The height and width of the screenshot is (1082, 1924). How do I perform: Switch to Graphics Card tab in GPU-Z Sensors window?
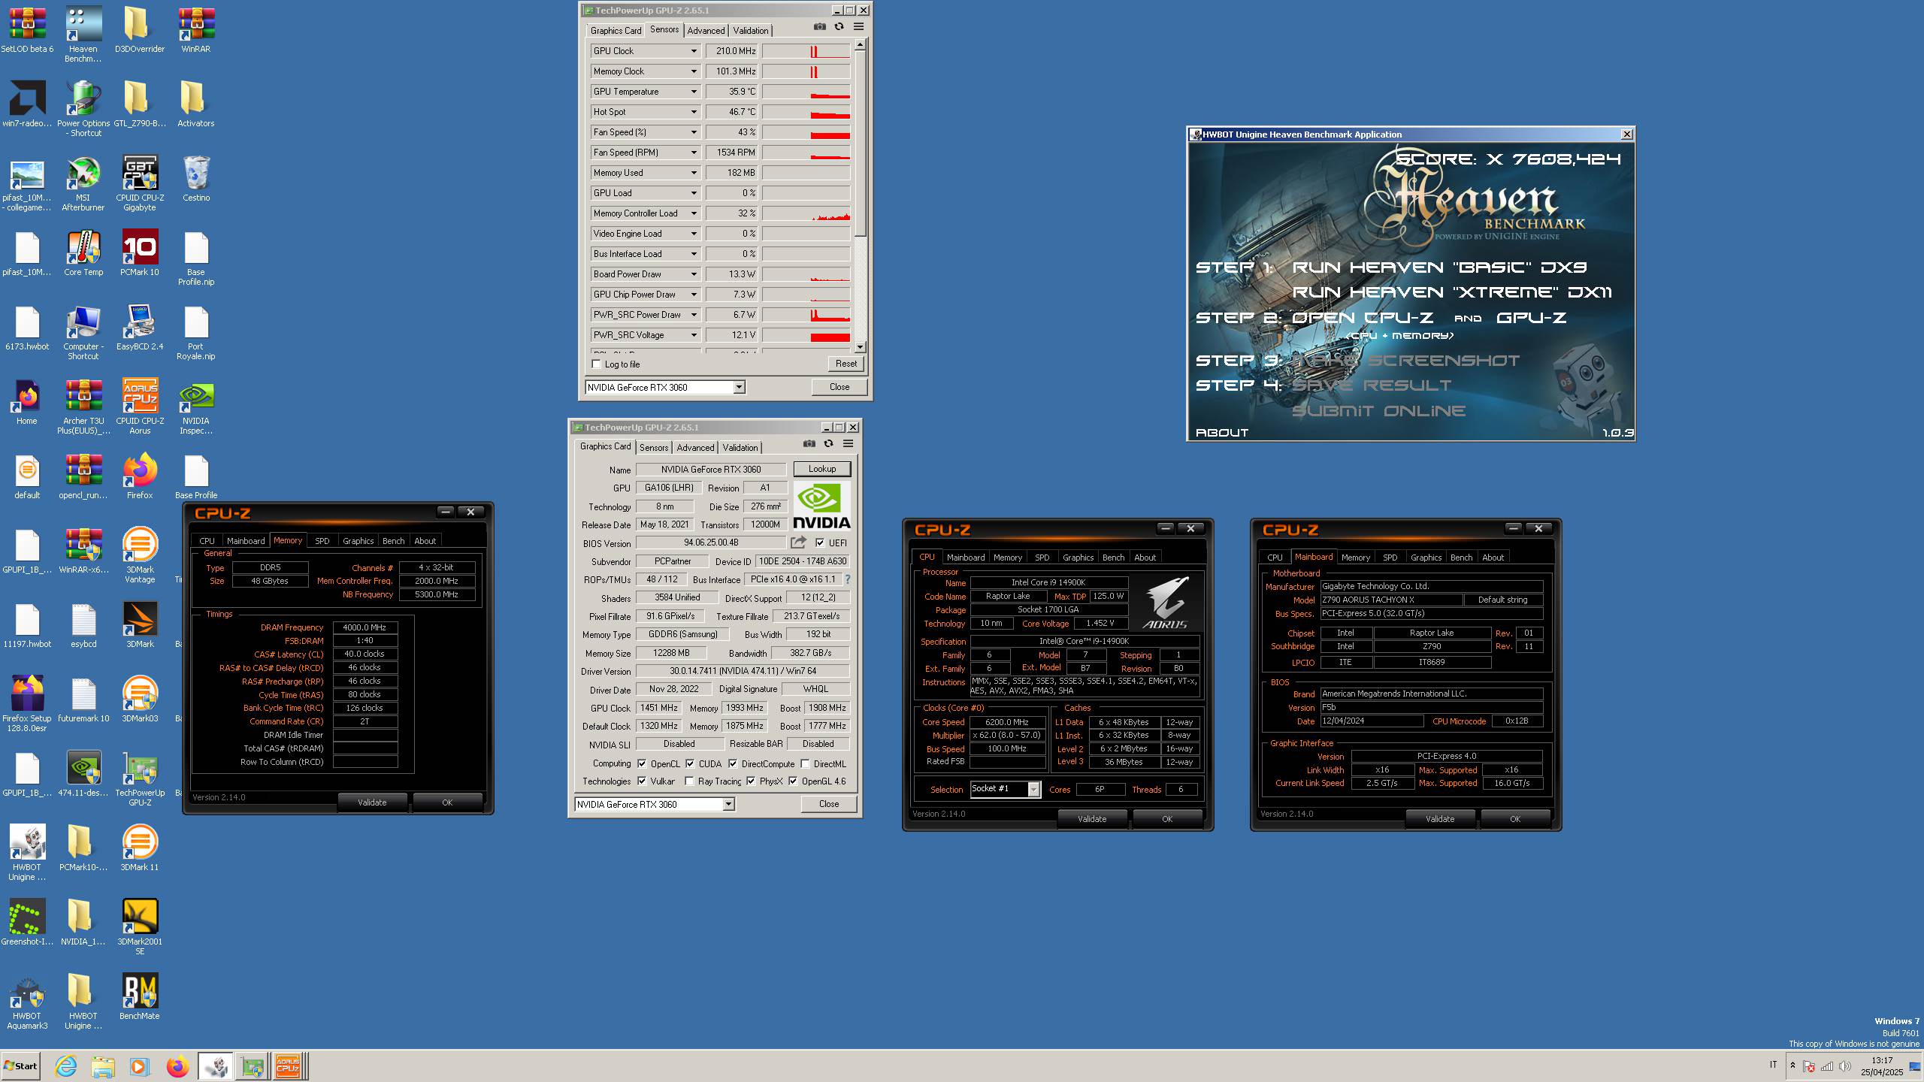pos(616,31)
